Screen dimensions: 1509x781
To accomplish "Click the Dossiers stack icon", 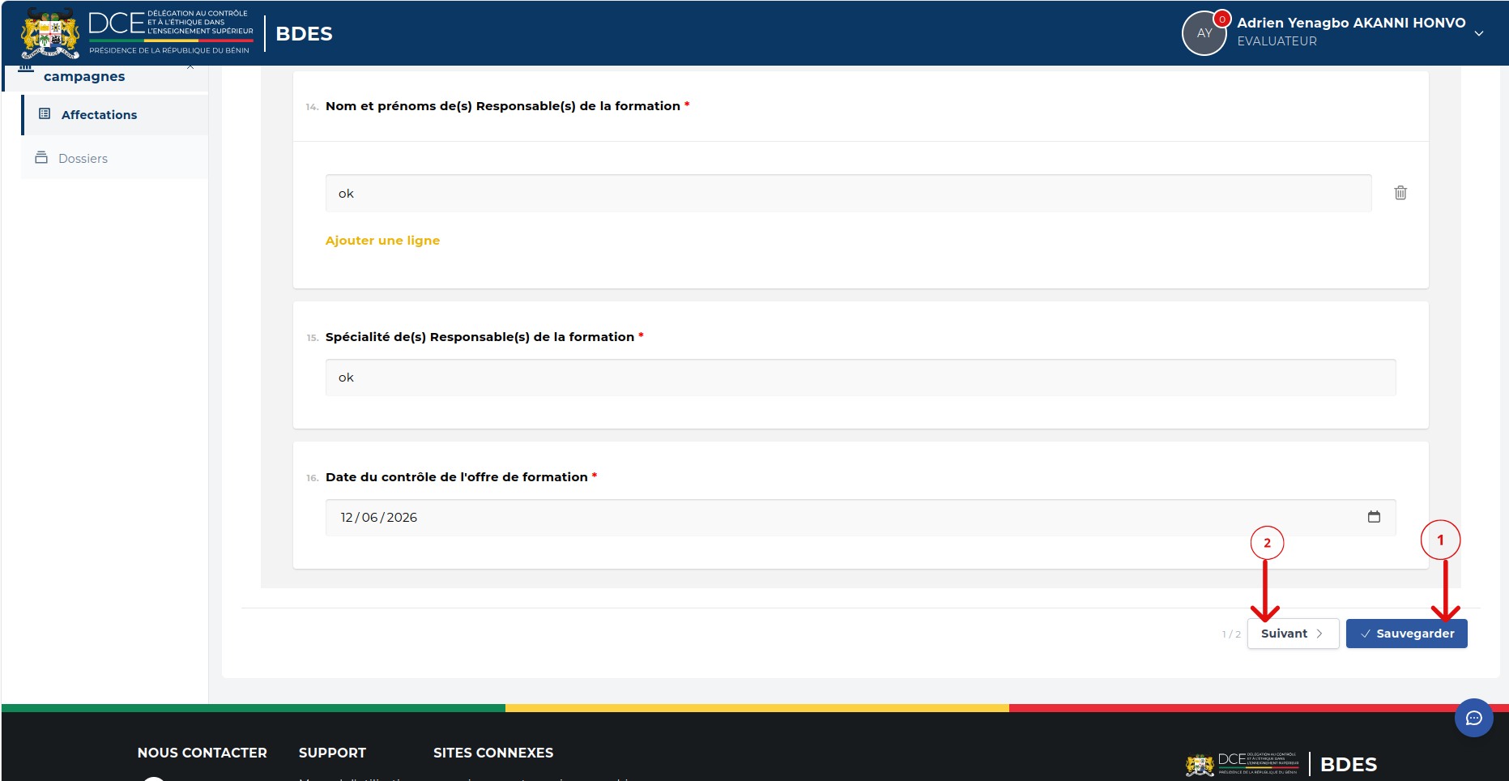I will coord(41,157).
